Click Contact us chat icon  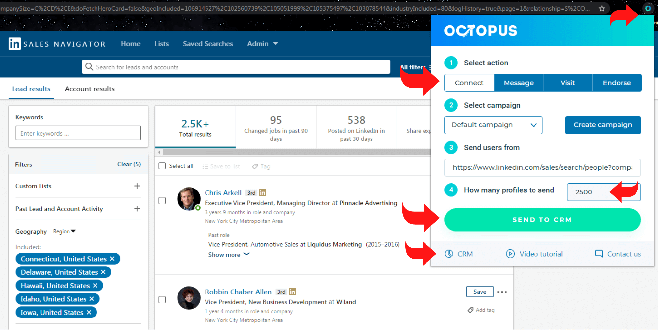tap(598, 254)
